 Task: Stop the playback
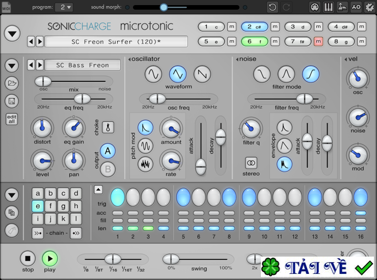28,259
